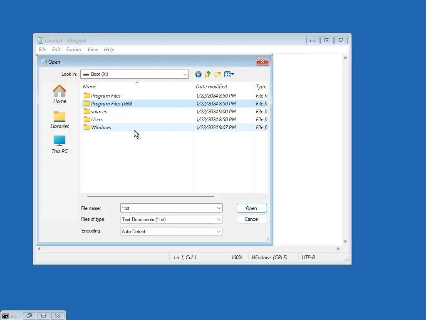The image size is (426, 320).
Task: Go up one folder level
Action: [208, 74]
